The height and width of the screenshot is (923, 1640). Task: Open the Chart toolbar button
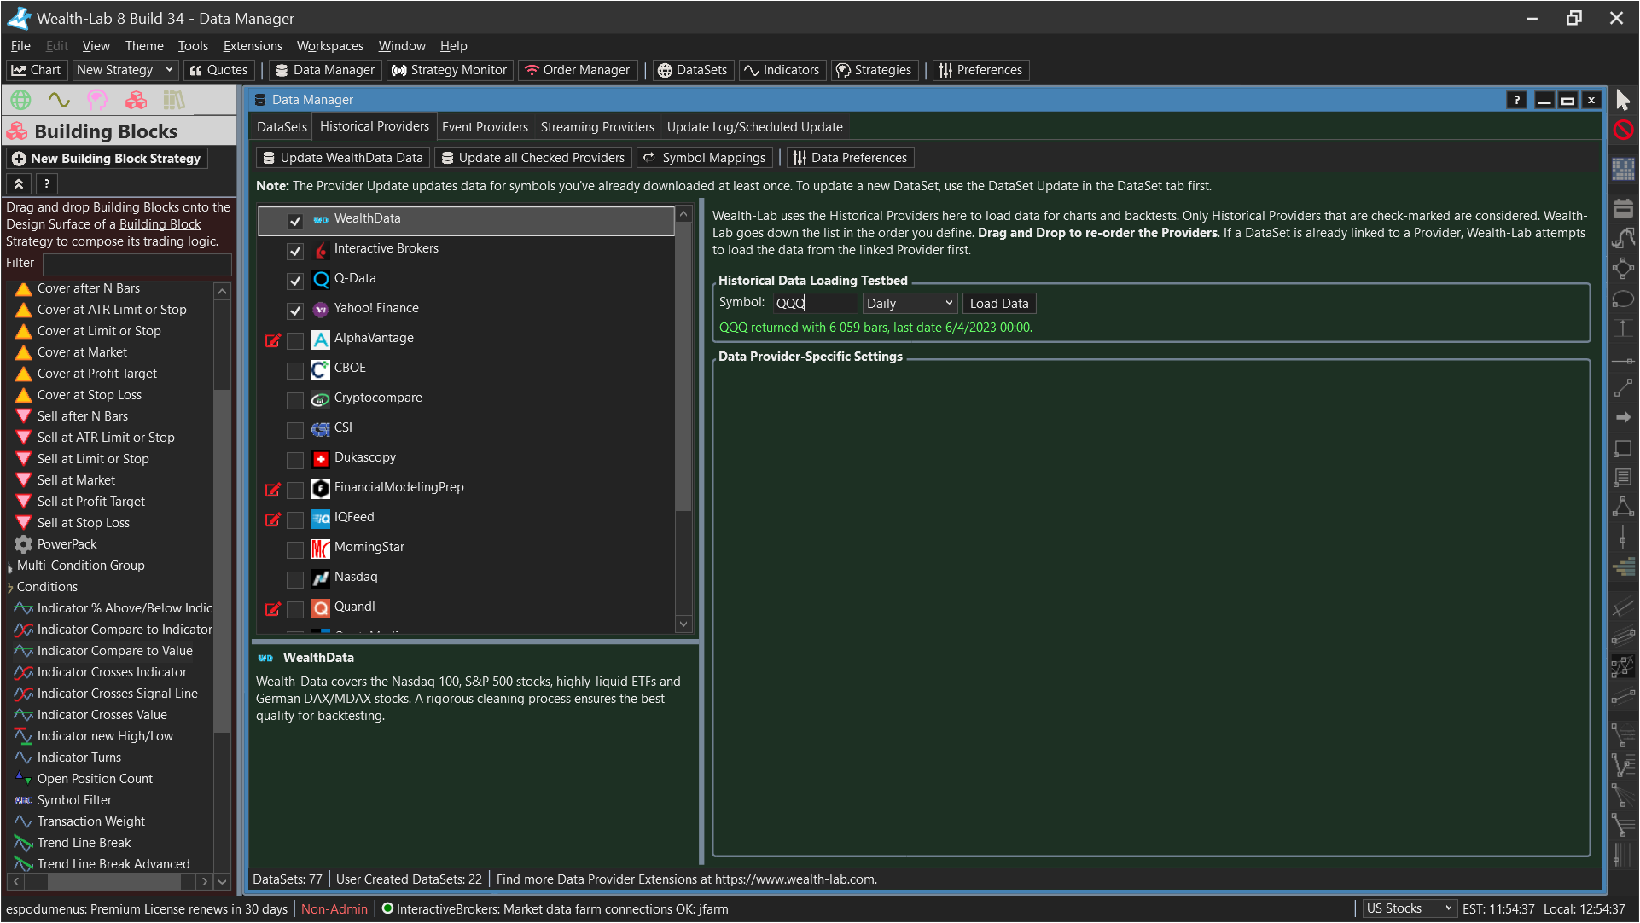coord(36,70)
